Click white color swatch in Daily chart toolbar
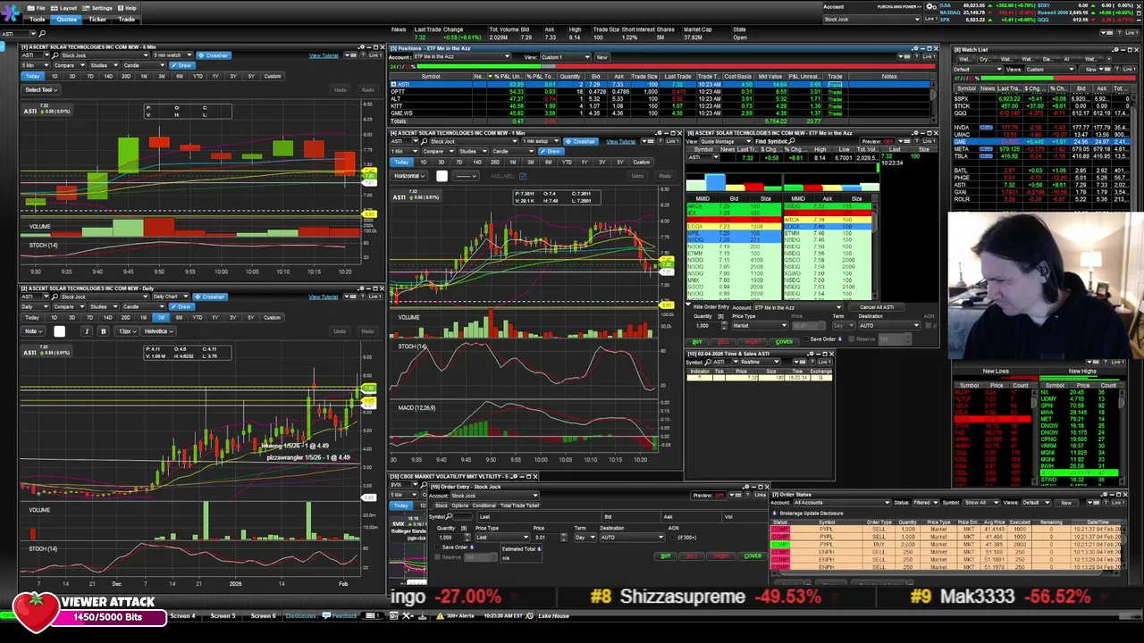Viewport: 1144px width, 643px height. point(59,331)
